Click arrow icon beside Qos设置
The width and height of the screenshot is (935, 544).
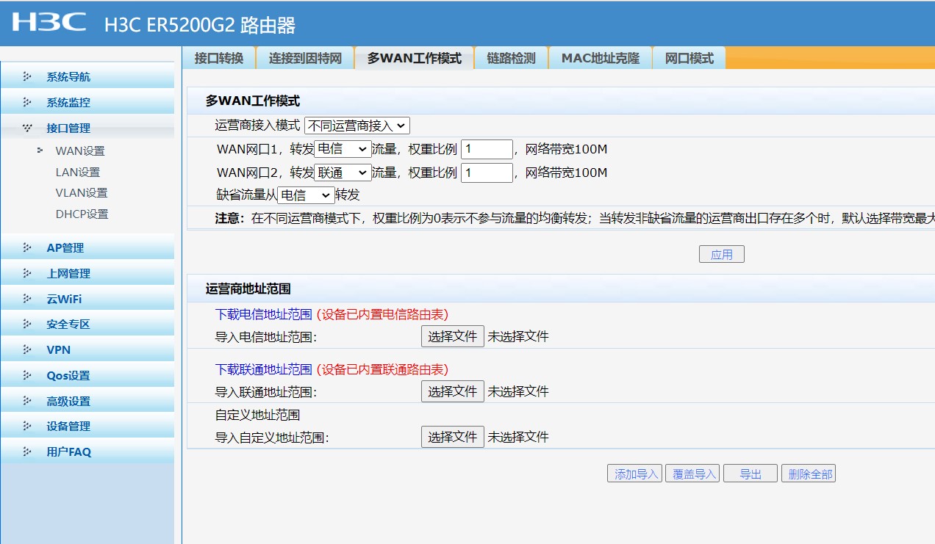click(x=28, y=375)
